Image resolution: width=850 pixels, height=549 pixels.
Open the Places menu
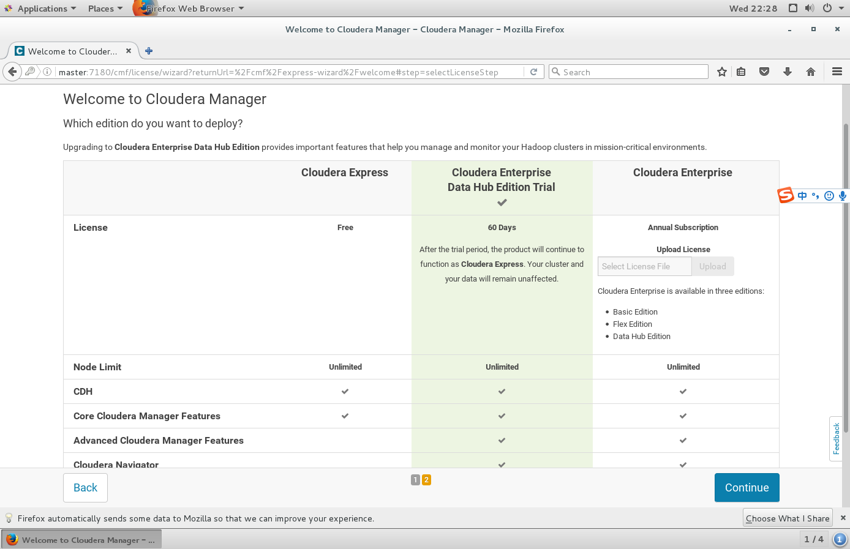105,9
